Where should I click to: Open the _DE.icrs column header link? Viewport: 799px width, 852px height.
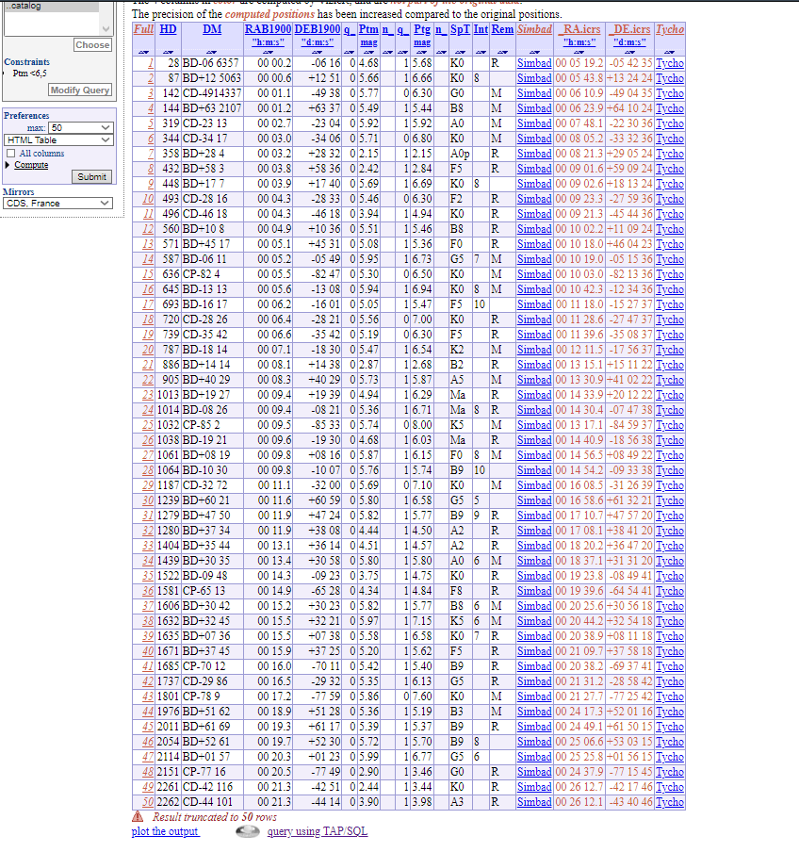click(630, 29)
